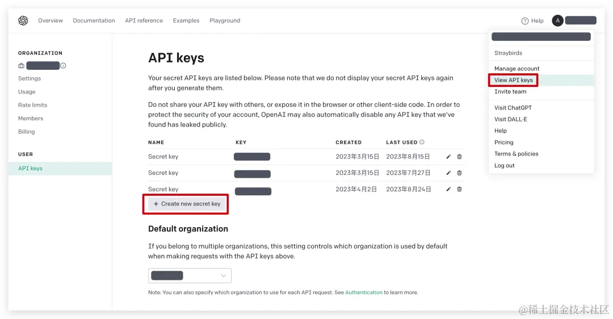Delete the secret key last used 2023年8月15日
This screenshot has height=319, width=613.
tap(459, 156)
